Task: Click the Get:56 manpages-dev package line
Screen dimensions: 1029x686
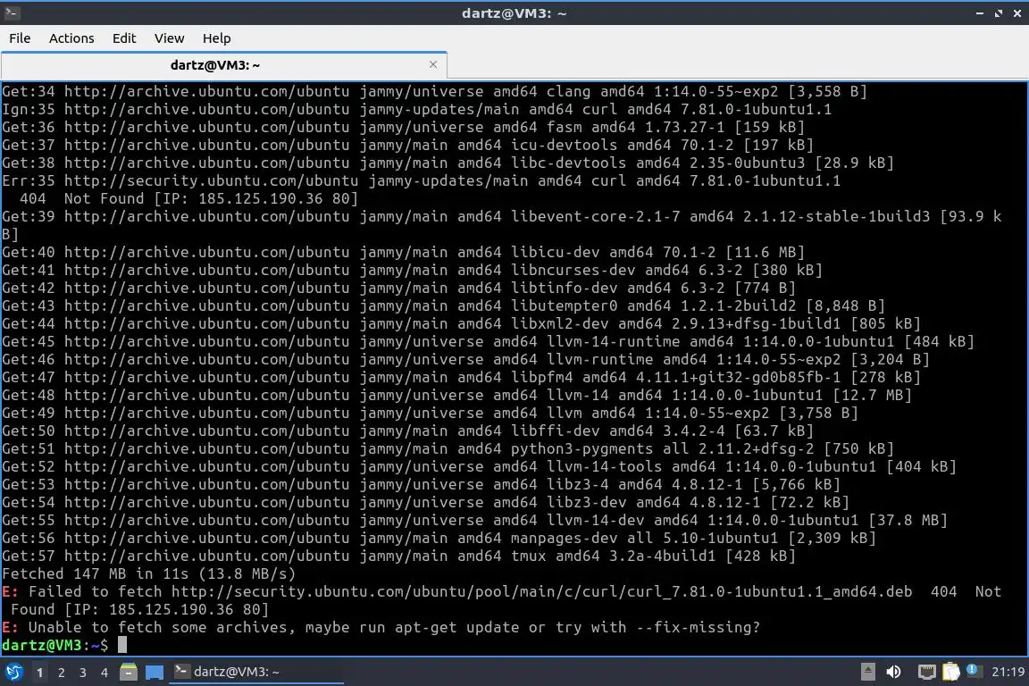Action: point(439,538)
